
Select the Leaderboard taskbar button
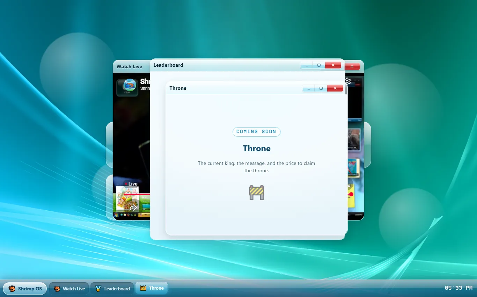(x=112, y=289)
